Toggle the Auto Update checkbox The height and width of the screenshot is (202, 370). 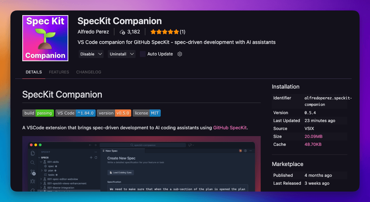click(x=142, y=54)
